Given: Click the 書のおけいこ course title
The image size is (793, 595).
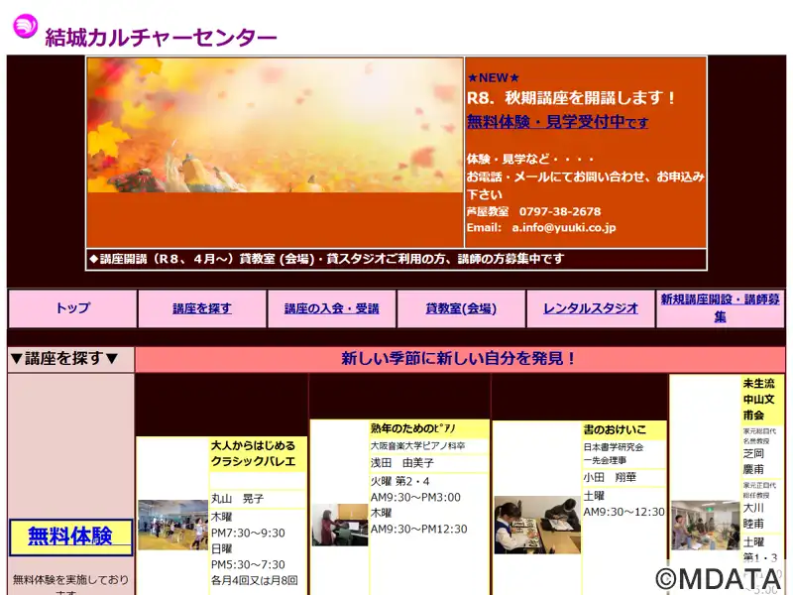Looking at the screenshot, I should [615, 430].
